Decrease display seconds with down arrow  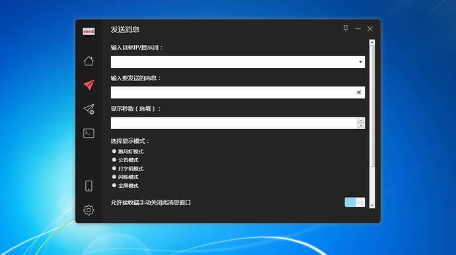pos(361,126)
